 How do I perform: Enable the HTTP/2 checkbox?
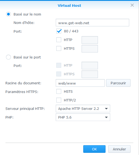pyautogui.click(x=59, y=100)
